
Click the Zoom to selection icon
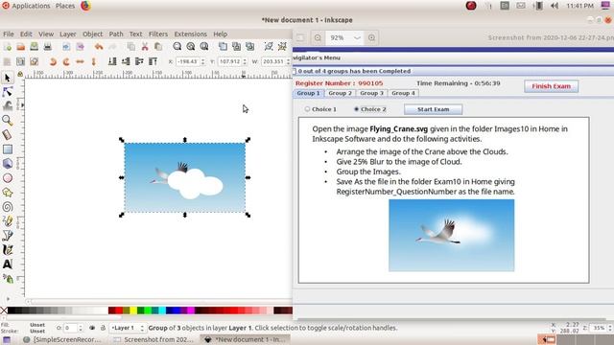[x=177, y=47]
